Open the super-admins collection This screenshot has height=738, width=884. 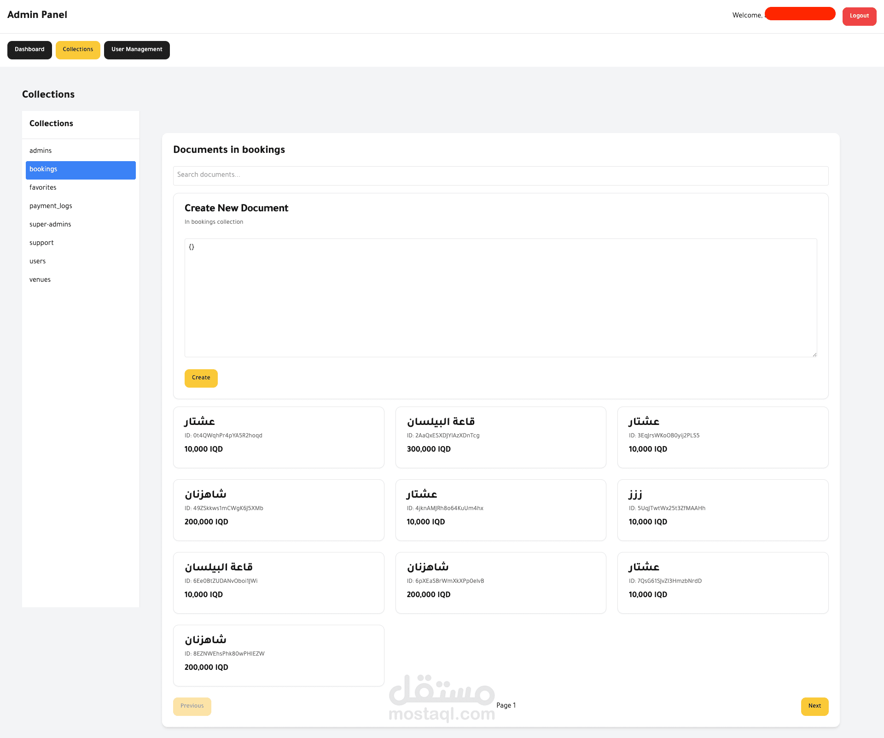coord(50,225)
